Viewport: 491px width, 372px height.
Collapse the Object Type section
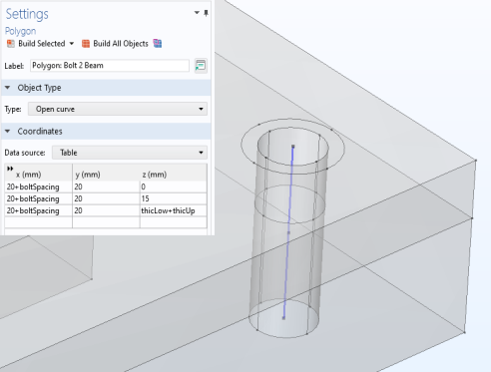pos(8,88)
